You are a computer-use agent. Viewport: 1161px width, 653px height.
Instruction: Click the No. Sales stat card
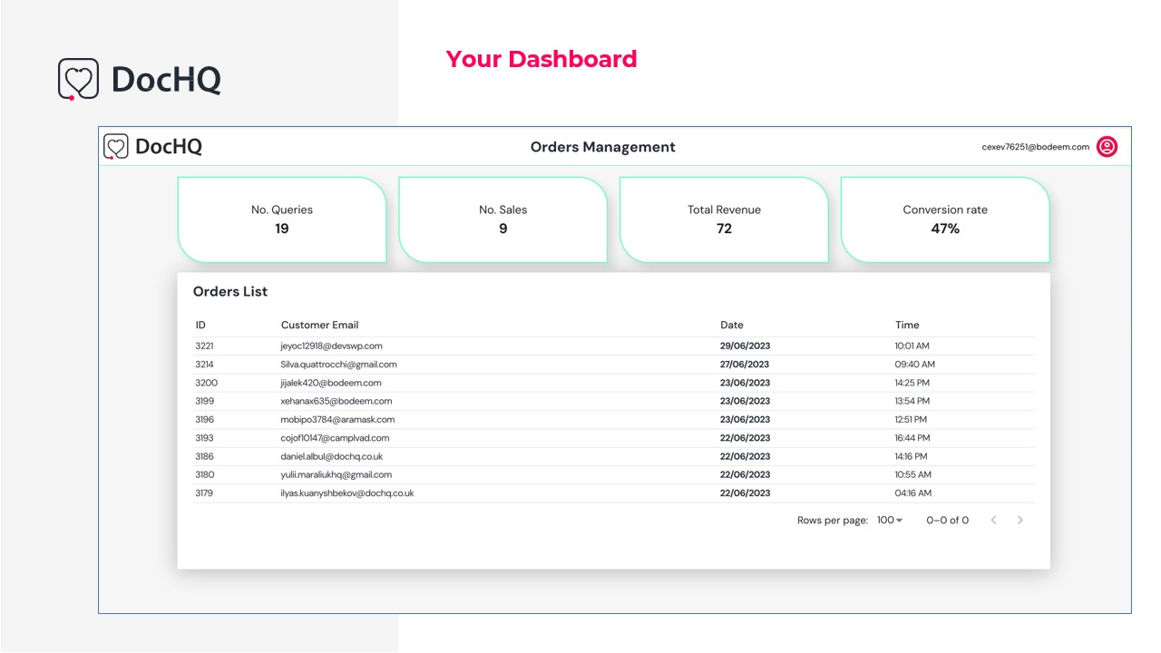[502, 219]
